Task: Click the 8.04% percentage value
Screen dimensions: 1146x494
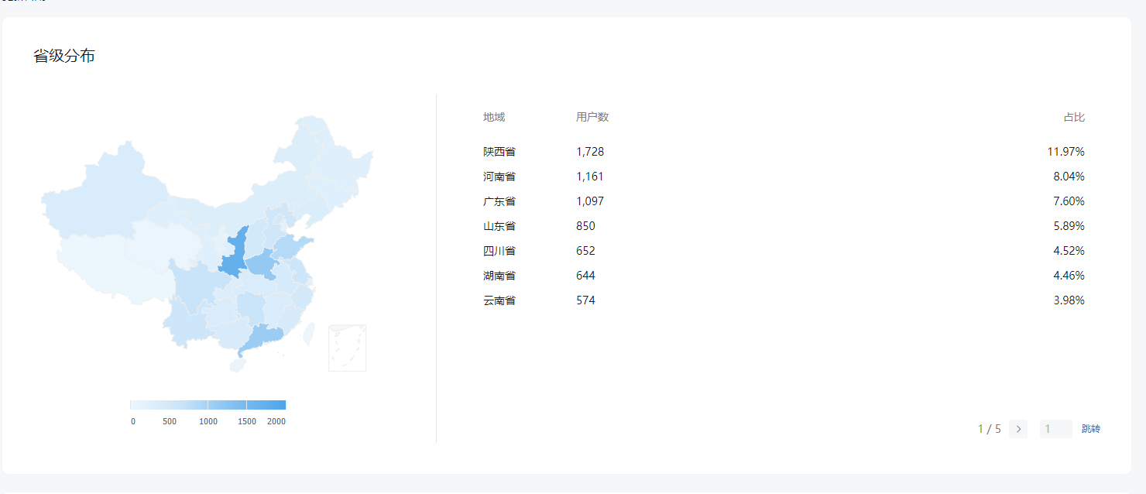Action: tap(1069, 177)
